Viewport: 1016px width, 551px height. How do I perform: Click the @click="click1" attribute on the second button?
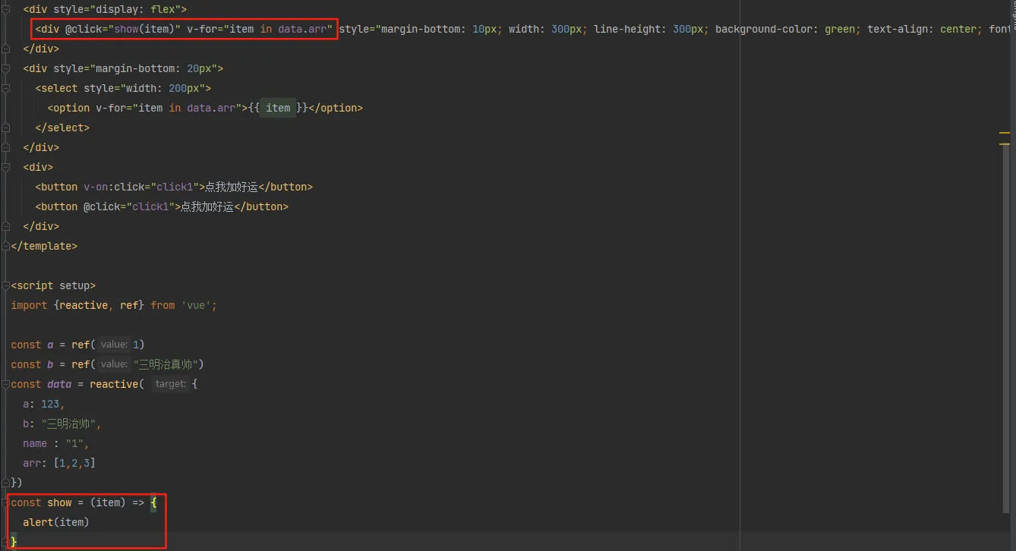pos(128,206)
